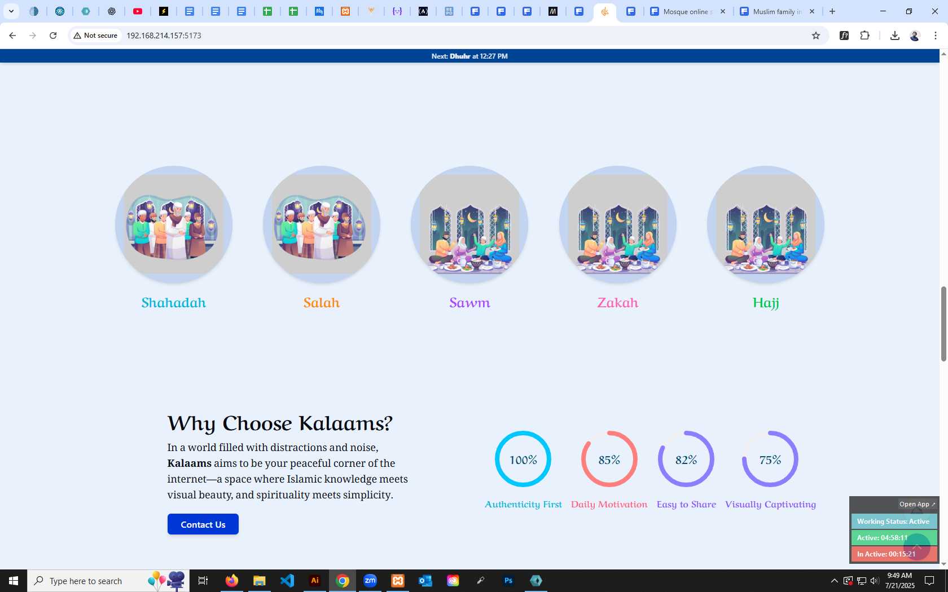Switch to the ChatGPT tab
948x592 pixels.
click(112, 11)
